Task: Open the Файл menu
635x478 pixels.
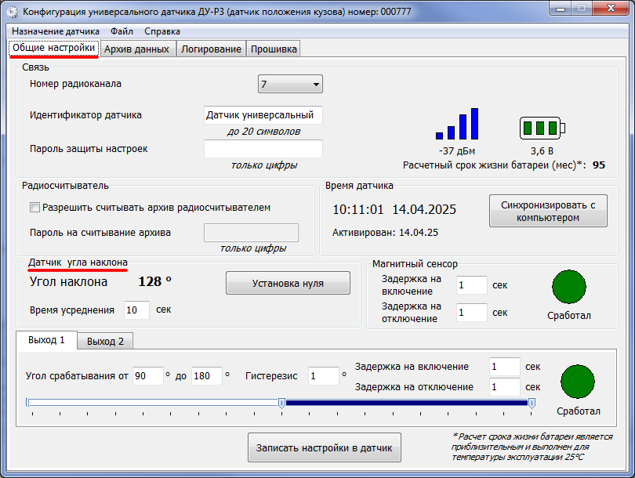Action: coord(122,31)
